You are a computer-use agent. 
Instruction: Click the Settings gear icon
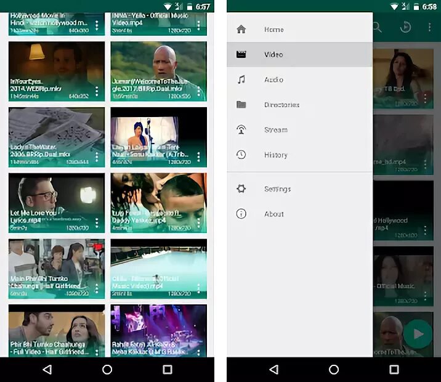pyautogui.click(x=241, y=189)
